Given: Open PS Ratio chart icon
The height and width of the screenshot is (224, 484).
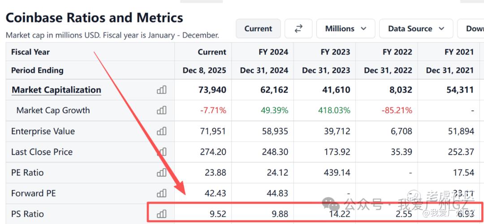Looking at the screenshot, I should pos(161,214).
